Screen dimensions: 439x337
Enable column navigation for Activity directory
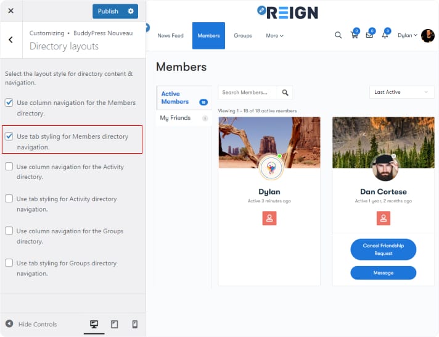[9, 167]
